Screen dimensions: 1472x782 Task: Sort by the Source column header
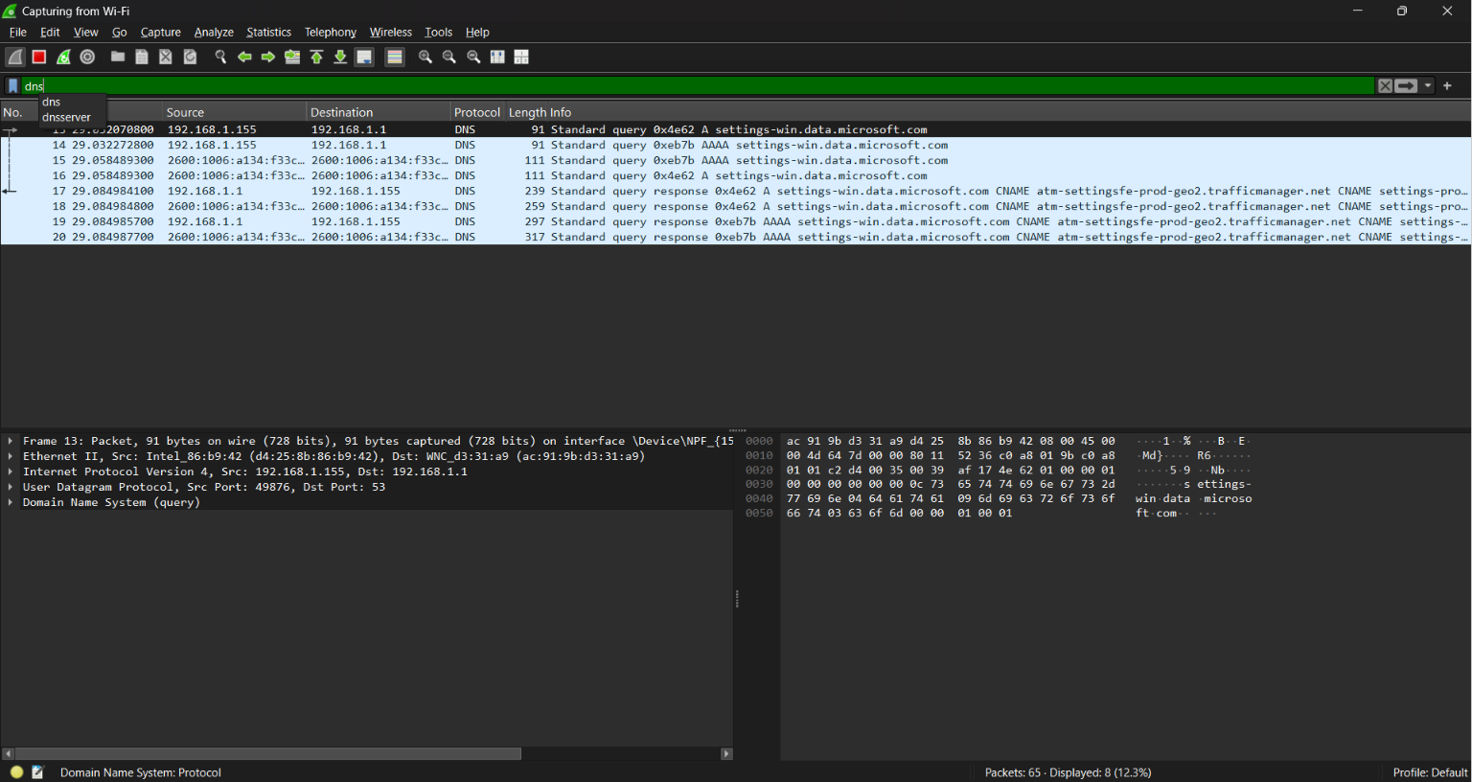[x=234, y=112]
